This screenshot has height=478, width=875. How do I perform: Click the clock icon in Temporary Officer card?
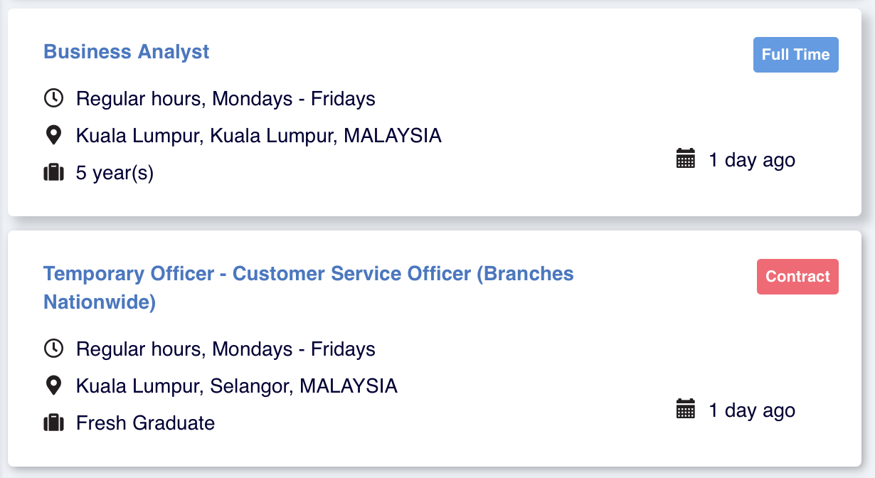pos(54,349)
